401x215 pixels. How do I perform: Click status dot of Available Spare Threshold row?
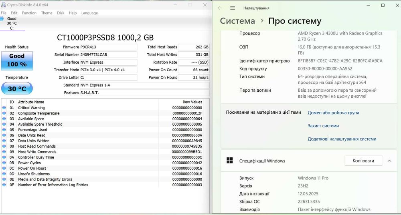pyautogui.click(x=4, y=124)
